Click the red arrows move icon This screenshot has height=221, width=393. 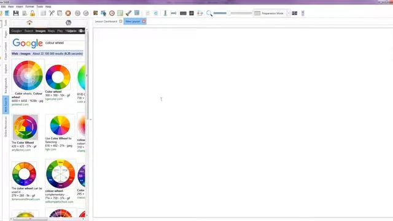200,13
